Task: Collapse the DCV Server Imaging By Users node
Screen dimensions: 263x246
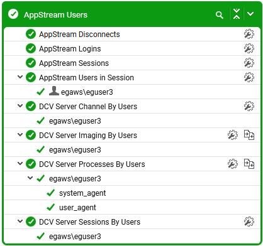Action: click(20, 134)
